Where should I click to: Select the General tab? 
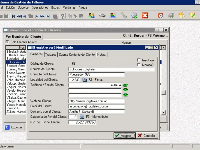click(x=36, y=54)
